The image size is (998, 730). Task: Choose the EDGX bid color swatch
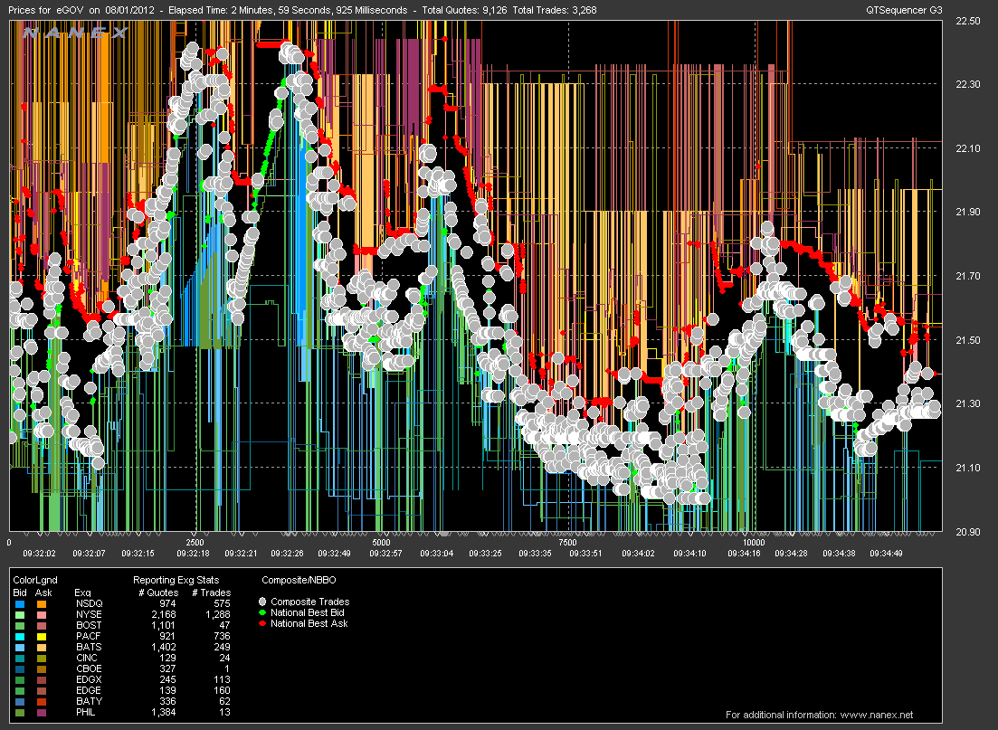(x=20, y=679)
